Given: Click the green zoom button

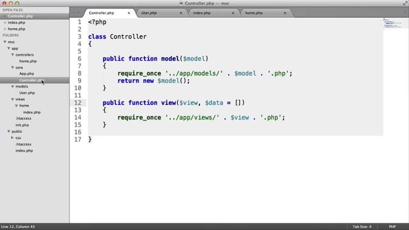Looking at the screenshot, I should click(x=17, y=3).
